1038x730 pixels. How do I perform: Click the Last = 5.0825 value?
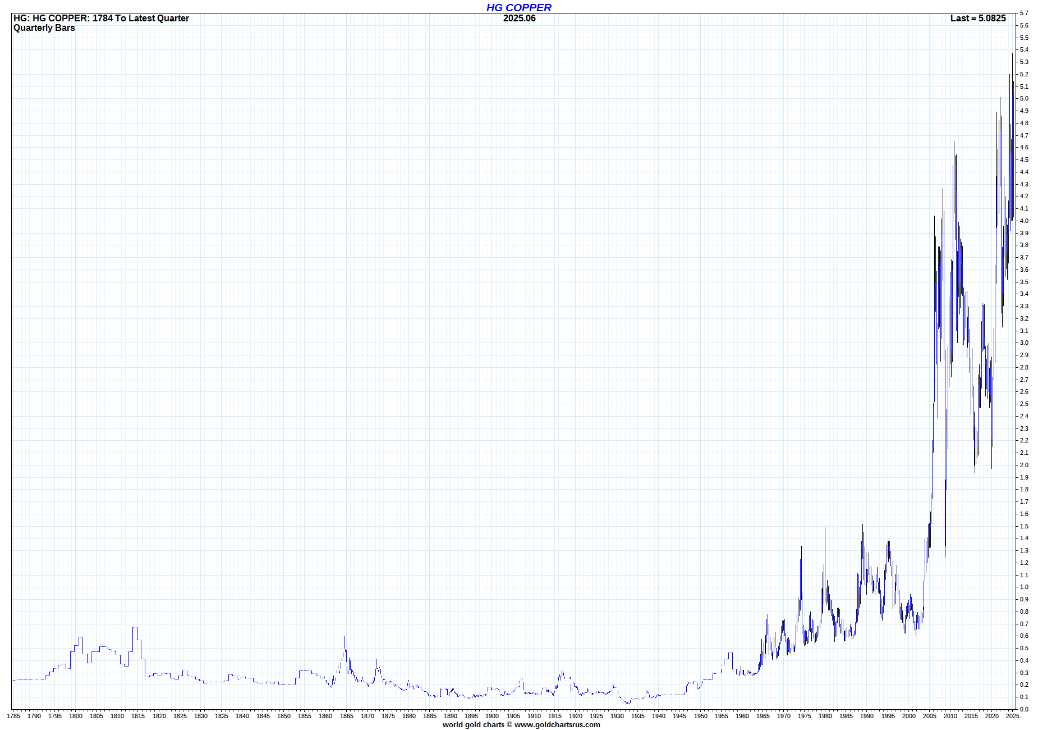978,18
